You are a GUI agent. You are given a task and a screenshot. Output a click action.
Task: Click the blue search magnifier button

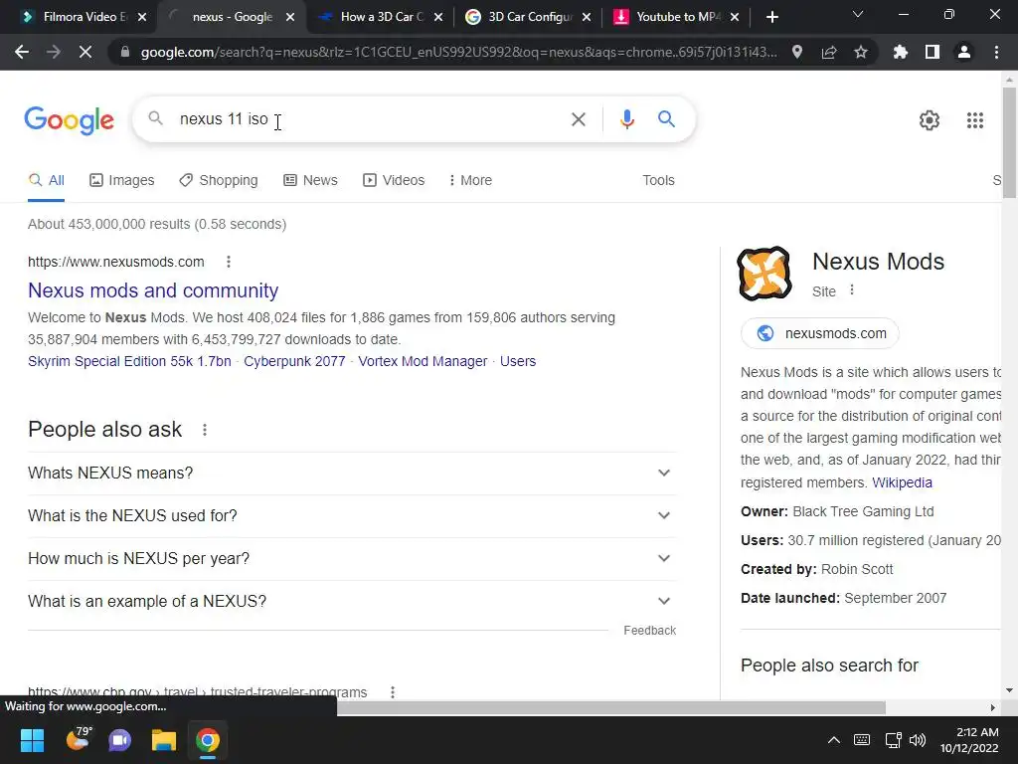pos(666,119)
